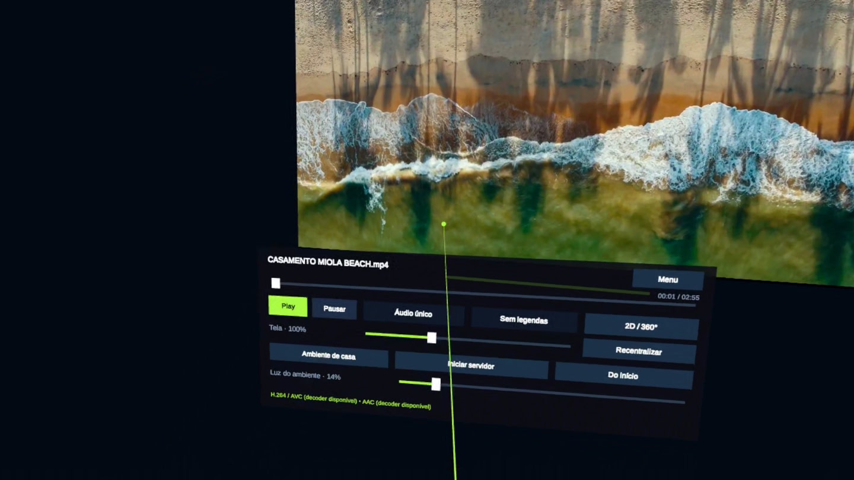Pause playback with Pausar button
Viewport: 854px width, 480px height.
click(334, 309)
